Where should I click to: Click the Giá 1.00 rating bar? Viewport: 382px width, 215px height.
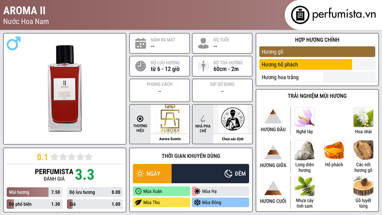click(x=95, y=204)
